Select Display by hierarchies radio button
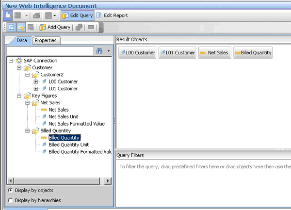The image size is (291, 210). click(11, 200)
